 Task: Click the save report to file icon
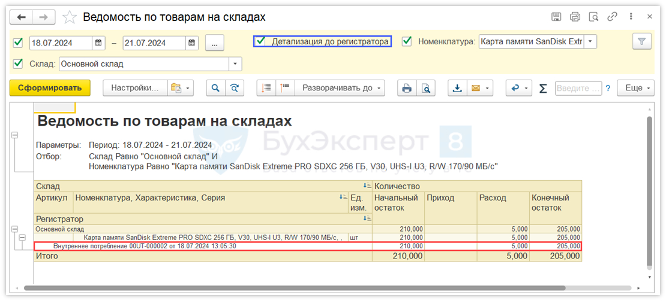pos(457,88)
